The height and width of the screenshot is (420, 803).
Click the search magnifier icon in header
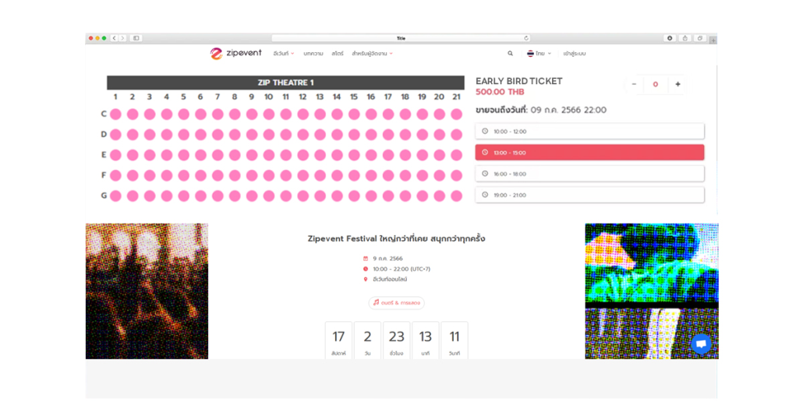coord(511,54)
